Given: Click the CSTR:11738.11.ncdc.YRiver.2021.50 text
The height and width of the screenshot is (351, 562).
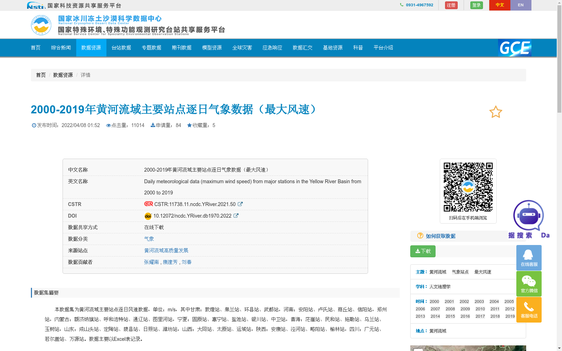Looking at the screenshot, I should pyautogui.click(x=195, y=204).
